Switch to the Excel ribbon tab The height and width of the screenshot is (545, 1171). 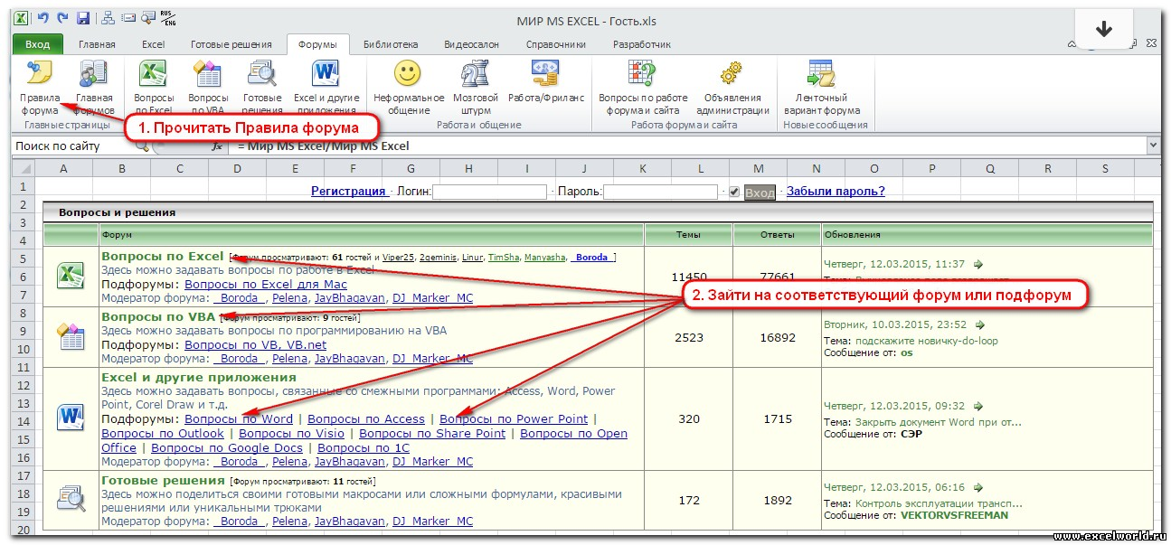154,44
